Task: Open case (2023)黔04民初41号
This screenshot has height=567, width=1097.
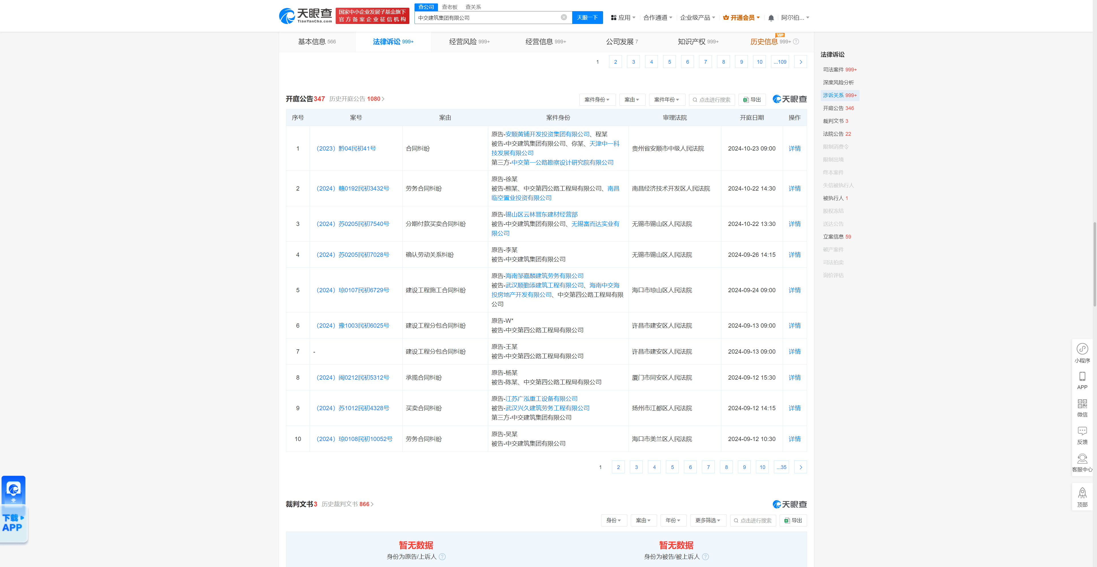Action: (346, 149)
